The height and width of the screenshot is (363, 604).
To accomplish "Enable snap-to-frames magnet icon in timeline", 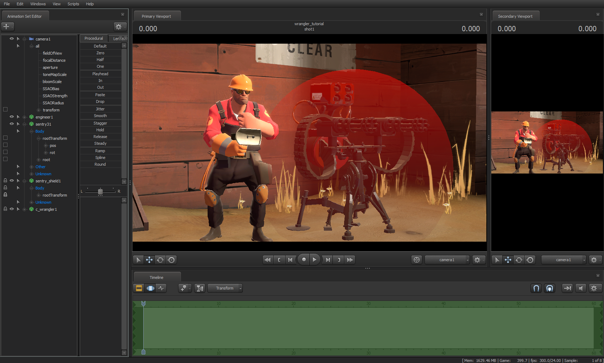I will pyautogui.click(x=536, y=288).
